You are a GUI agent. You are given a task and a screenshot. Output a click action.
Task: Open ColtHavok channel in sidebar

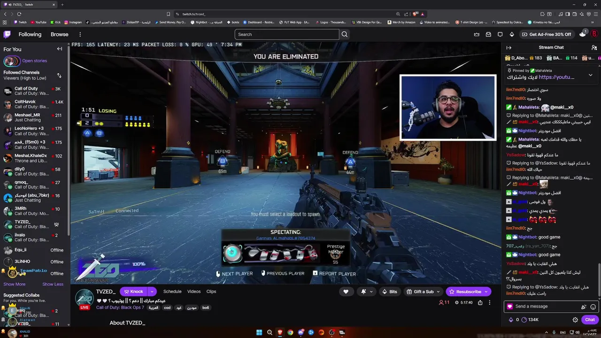[34, 104]
